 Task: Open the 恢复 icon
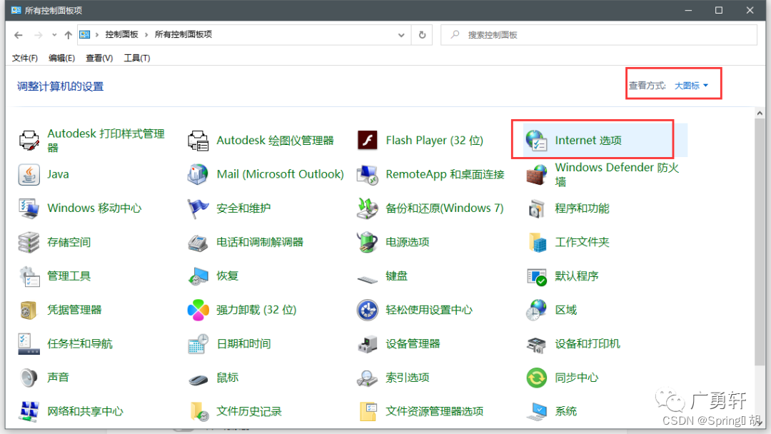pos(198,276)
